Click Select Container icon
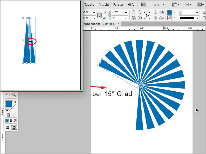Image resolution: width=206 pixels, height=154 pixels. tap(155, 12)
